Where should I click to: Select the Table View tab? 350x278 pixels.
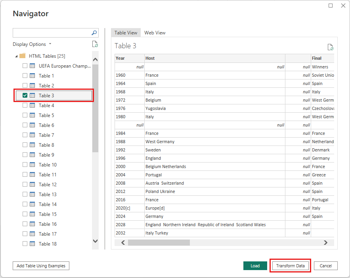pos(126,33)
